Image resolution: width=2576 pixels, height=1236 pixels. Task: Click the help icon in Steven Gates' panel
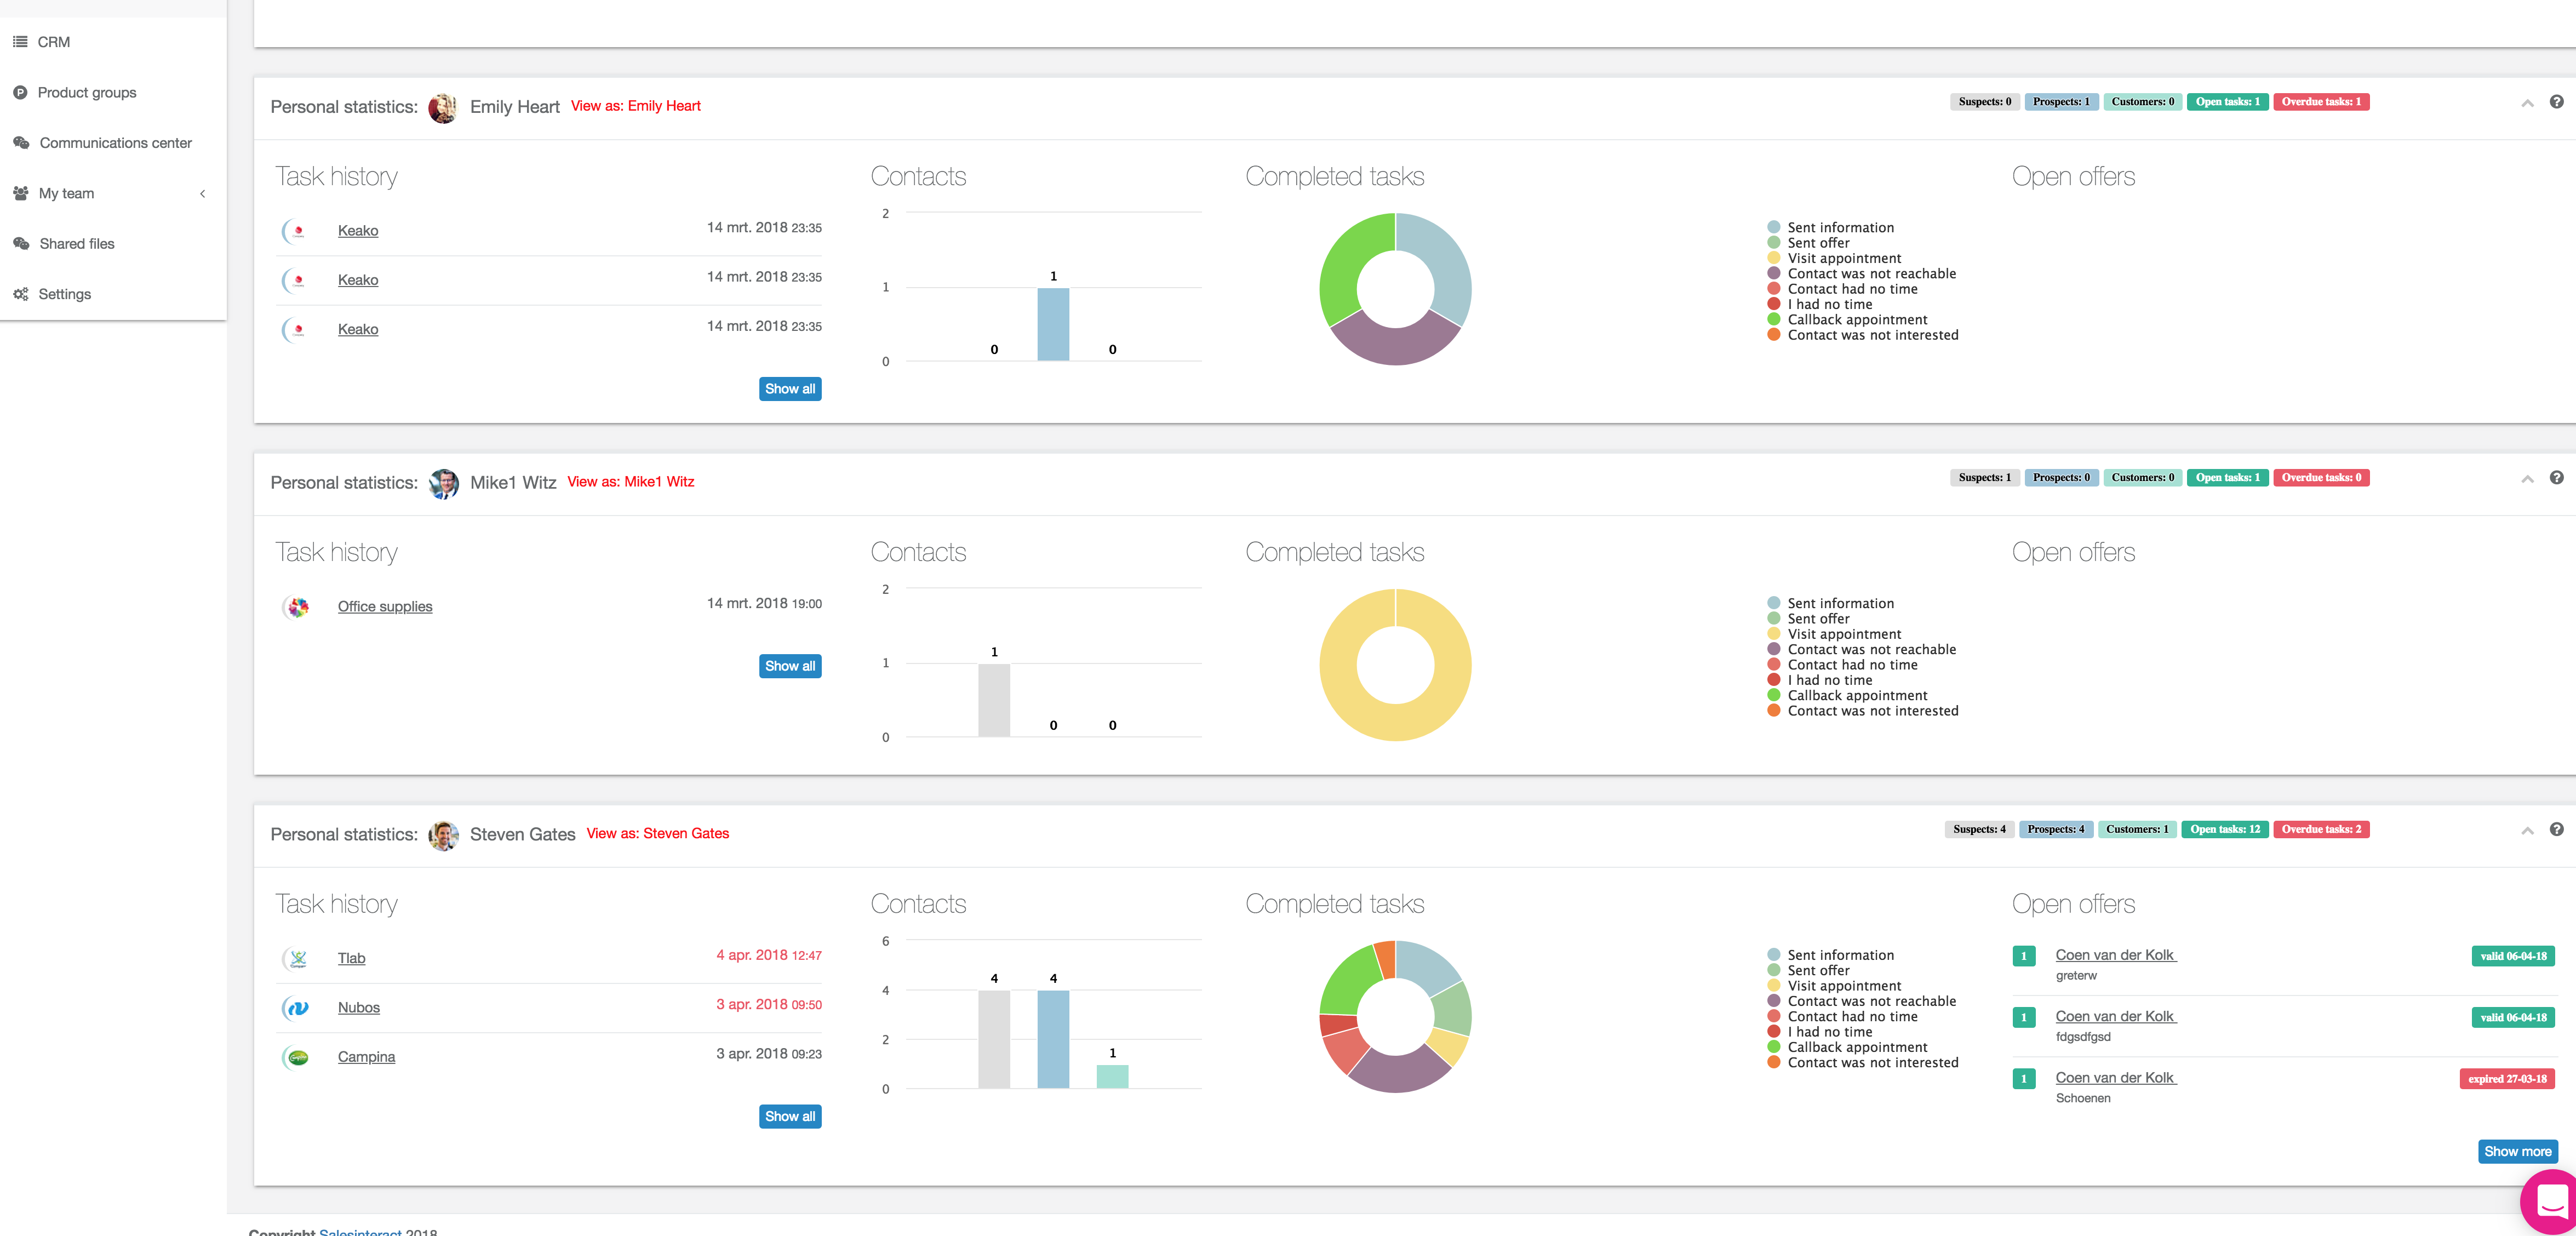click(2556, 829)
